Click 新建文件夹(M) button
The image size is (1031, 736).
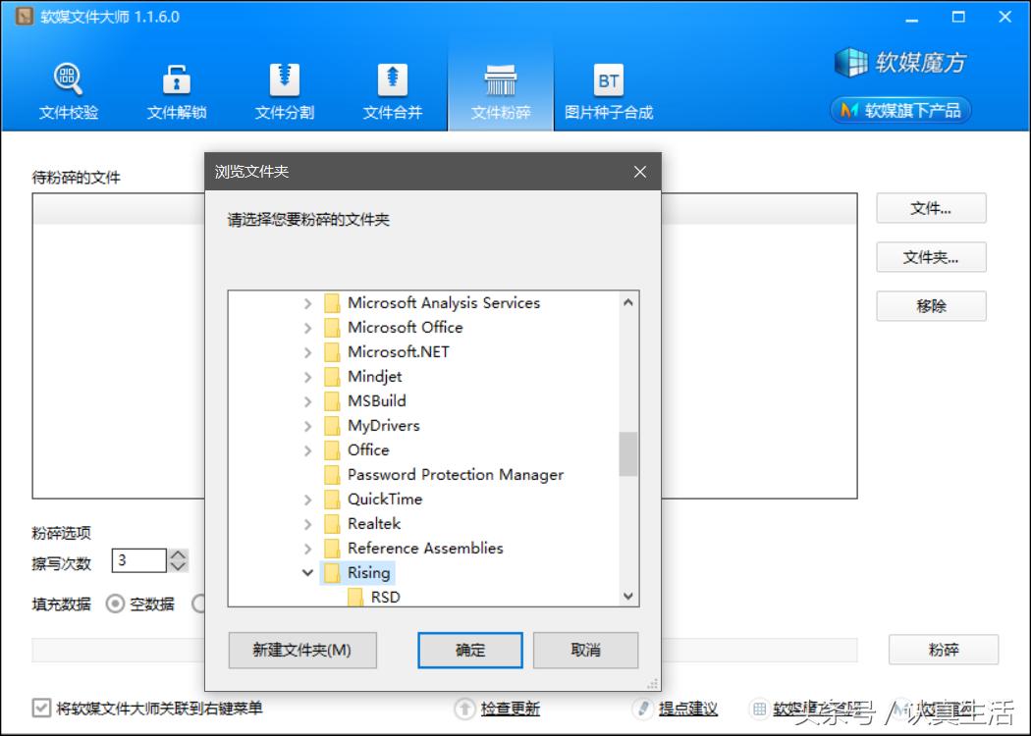pyautogui.click(x=302, y=650)
